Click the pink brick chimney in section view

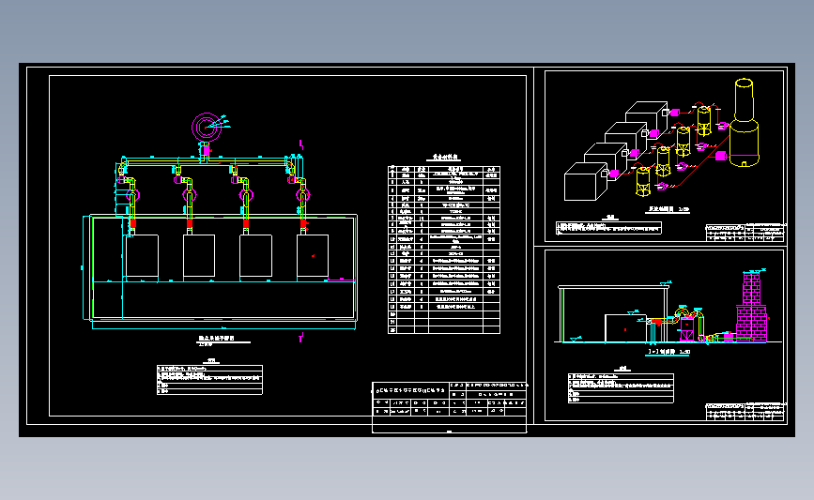pos(751,306)
